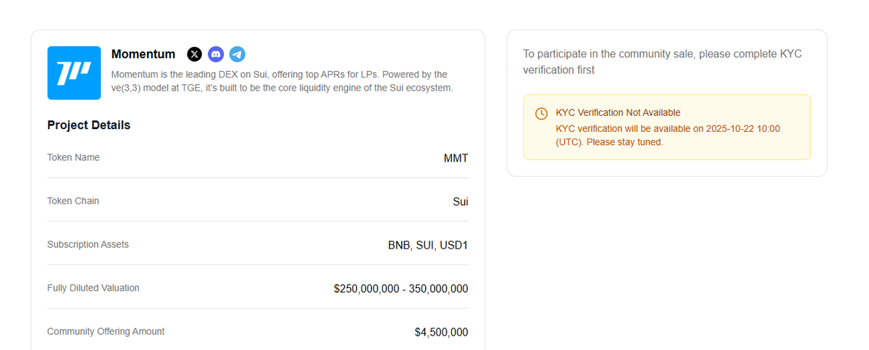This screenshot has height=350, width=869.
Task: Open Momentum's X (Twitter) profile icon
Action: [x=195, y=54]
